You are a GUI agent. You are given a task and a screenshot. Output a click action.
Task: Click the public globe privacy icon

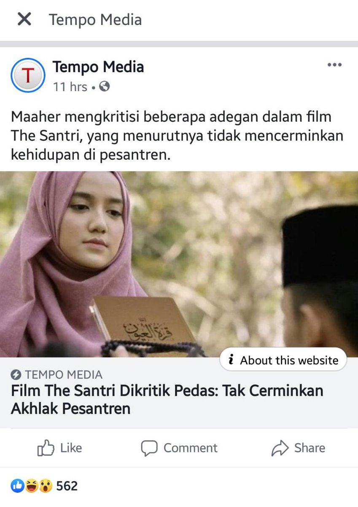pyautogui.click(x=104, y=87)
